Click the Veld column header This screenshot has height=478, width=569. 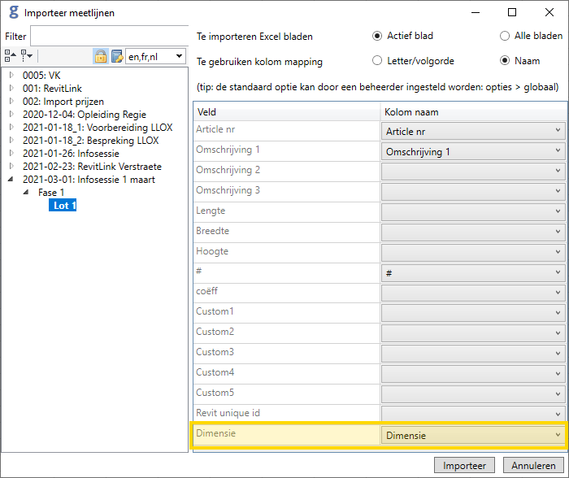[287, 112]
